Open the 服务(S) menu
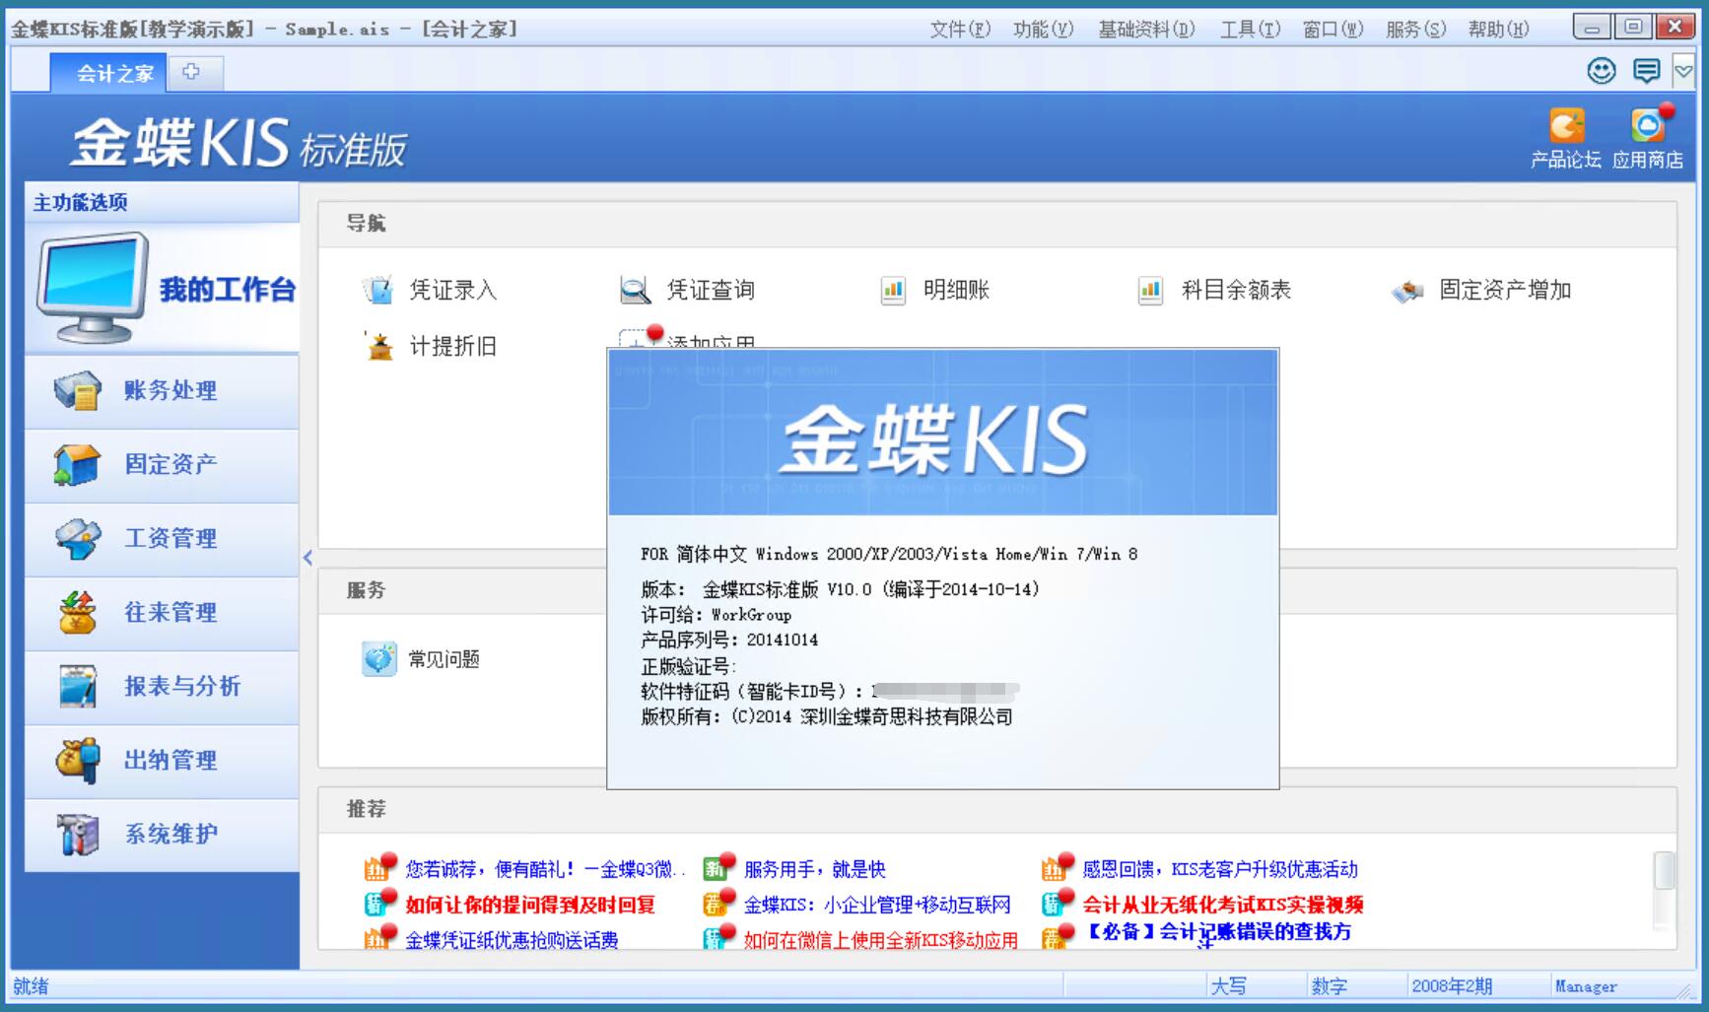This screenshot has height=1012, width=1709. 1415,30
